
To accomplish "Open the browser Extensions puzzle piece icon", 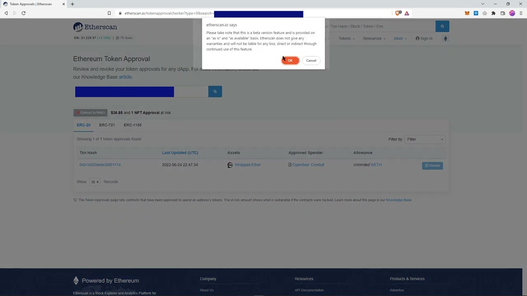I will 493,13.
